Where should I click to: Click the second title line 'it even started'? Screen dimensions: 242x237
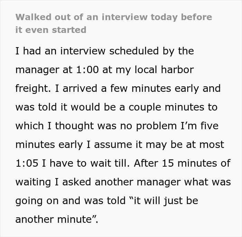click(x=51, y=30)
